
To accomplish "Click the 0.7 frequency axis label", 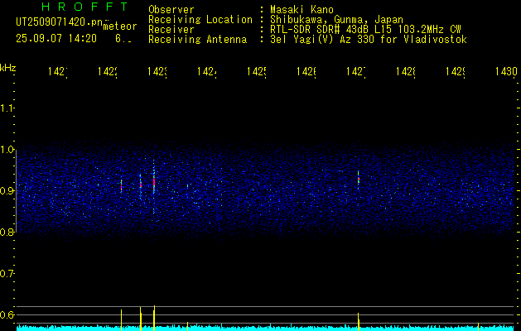I will point(7,274).
